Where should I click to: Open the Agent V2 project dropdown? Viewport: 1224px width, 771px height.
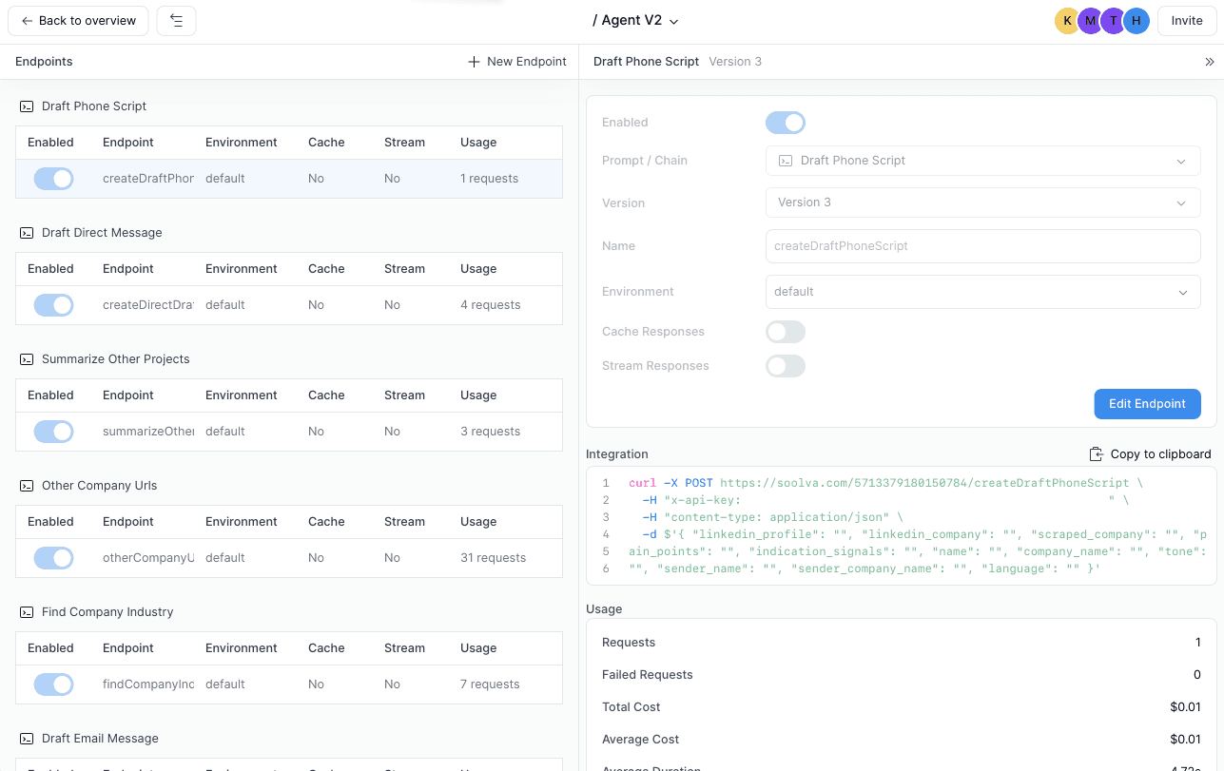tap(635, 21)
